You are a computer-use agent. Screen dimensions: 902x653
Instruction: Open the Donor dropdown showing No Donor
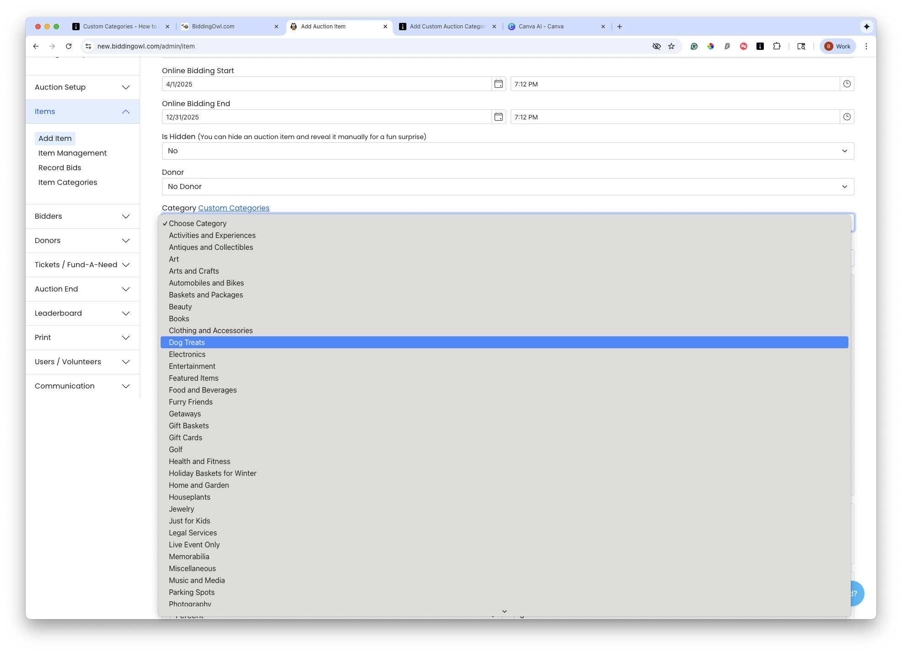(508, 186)
